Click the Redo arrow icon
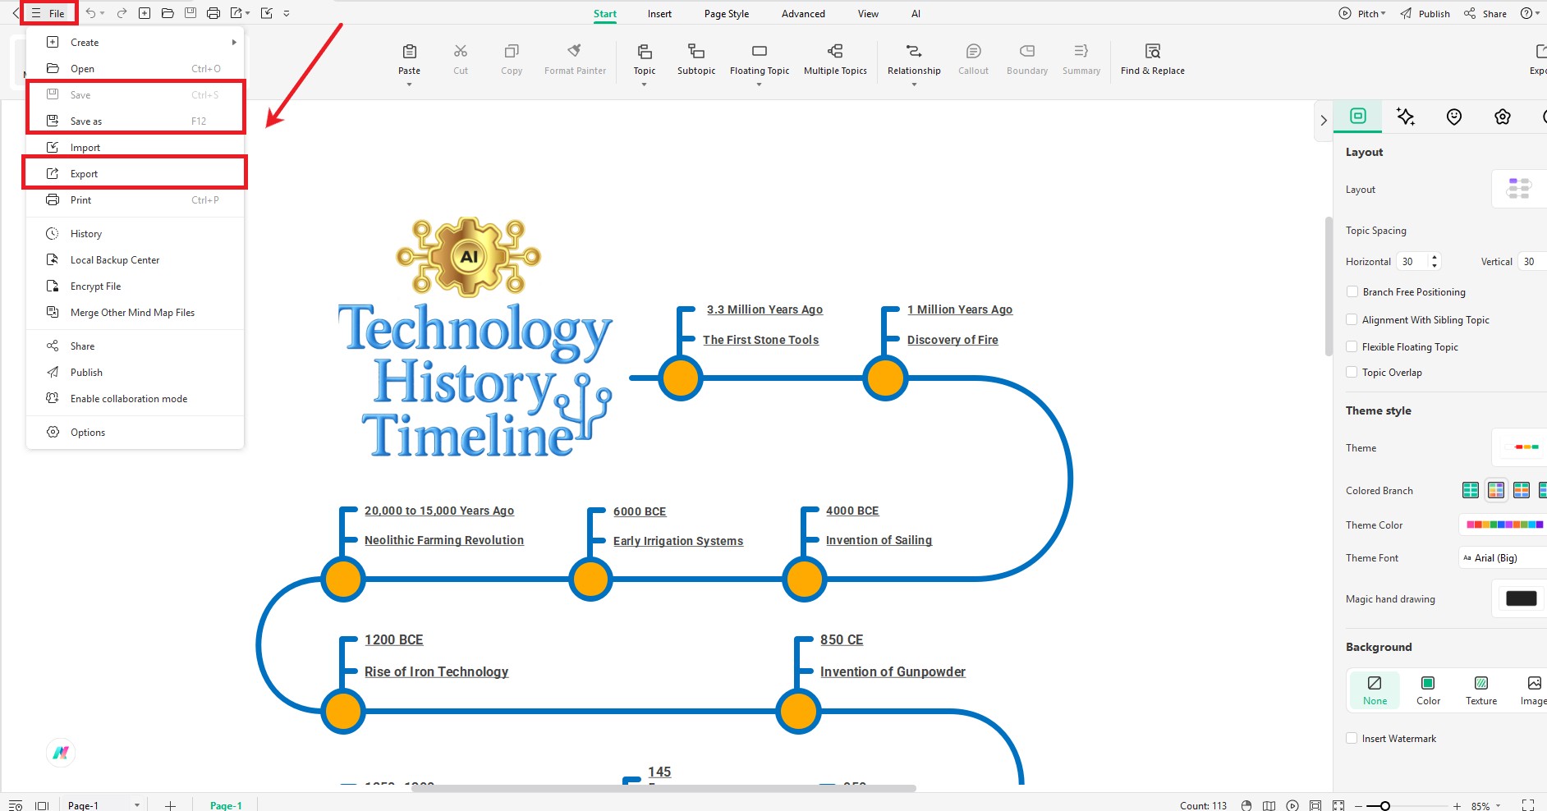 [122, 13]
